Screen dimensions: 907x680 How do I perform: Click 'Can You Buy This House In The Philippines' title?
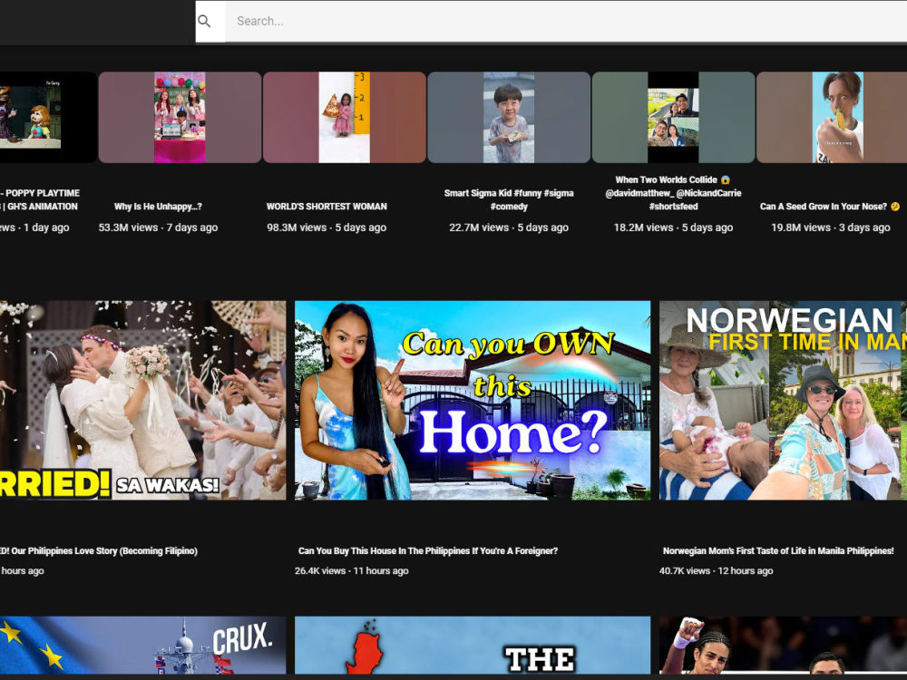point(428,551)
